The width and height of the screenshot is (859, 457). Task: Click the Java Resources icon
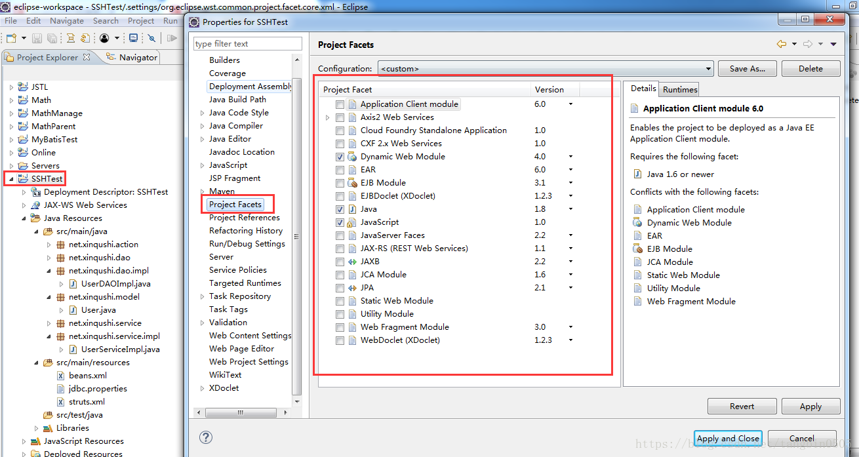36,218
